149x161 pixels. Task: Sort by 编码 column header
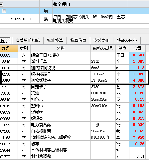point(9,48)
